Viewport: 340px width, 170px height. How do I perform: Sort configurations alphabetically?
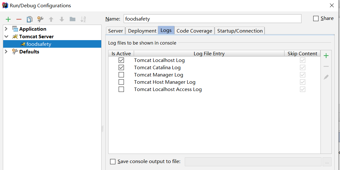(x=83, y=19)
